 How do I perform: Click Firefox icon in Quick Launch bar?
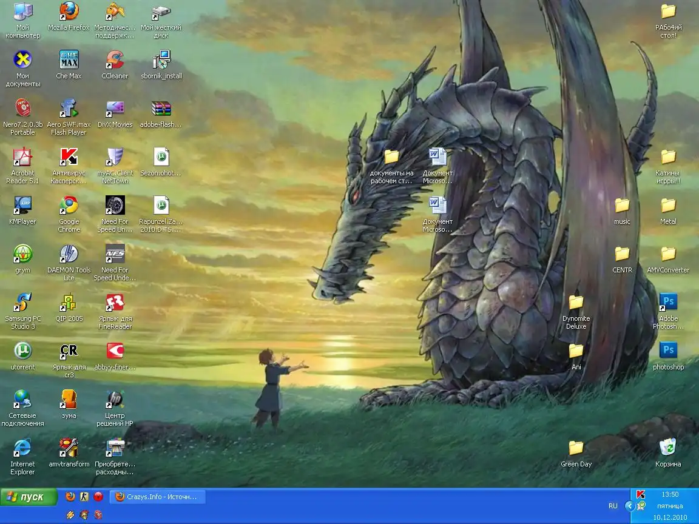[x=70, y=497]
